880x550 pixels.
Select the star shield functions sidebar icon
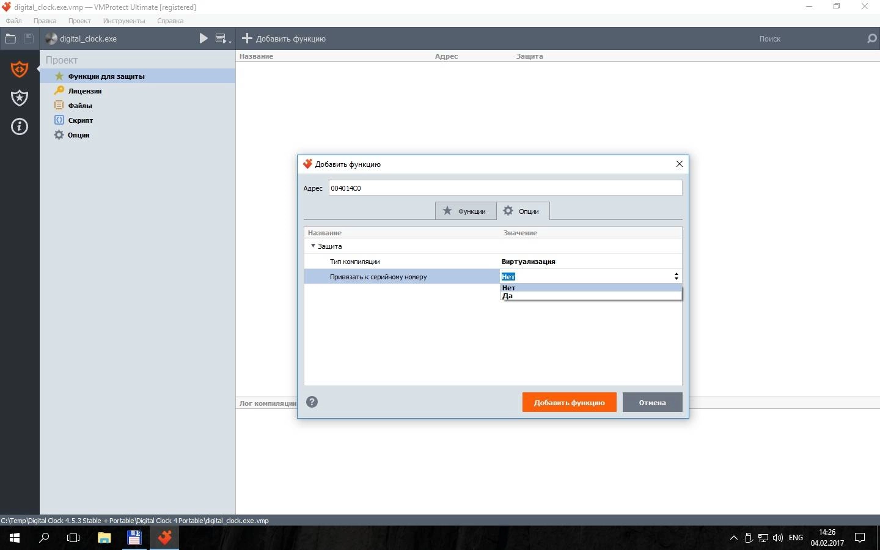pos(20,98)
